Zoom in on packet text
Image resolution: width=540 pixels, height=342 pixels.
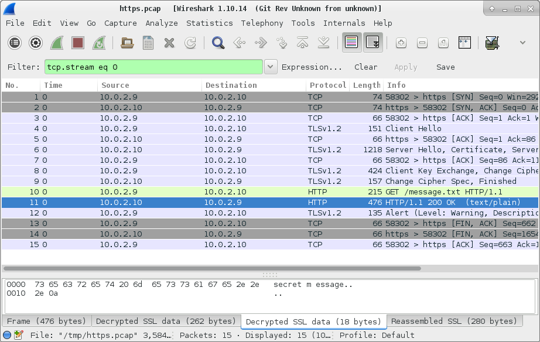click(x=401, y=43)
